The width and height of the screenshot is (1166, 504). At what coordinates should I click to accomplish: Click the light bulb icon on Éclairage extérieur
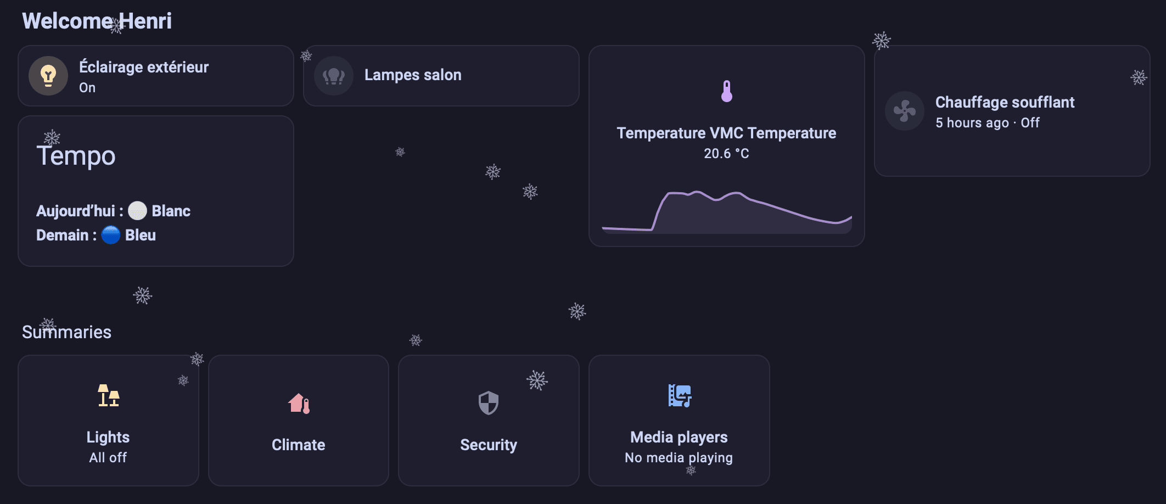pos(48,76)
